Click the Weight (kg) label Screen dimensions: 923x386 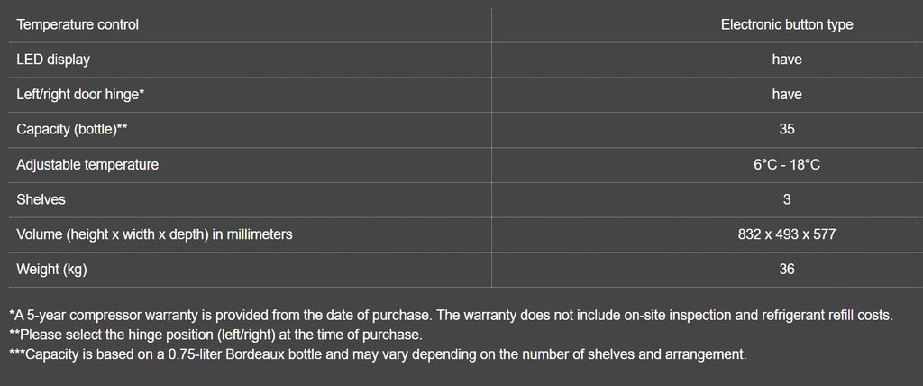(x=51, y=270)
